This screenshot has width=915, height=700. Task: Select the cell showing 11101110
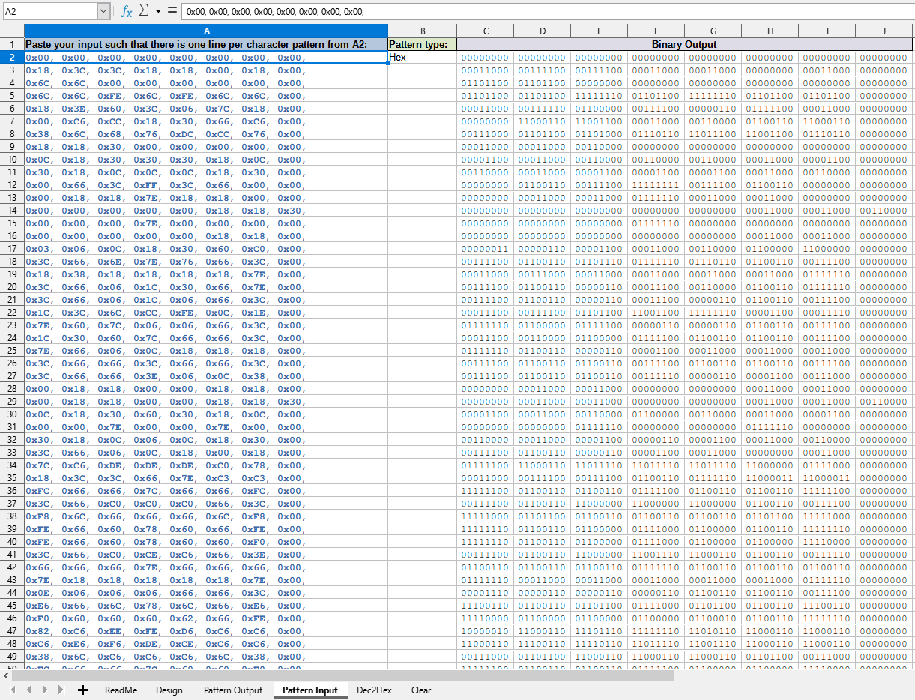pos(600,630)
